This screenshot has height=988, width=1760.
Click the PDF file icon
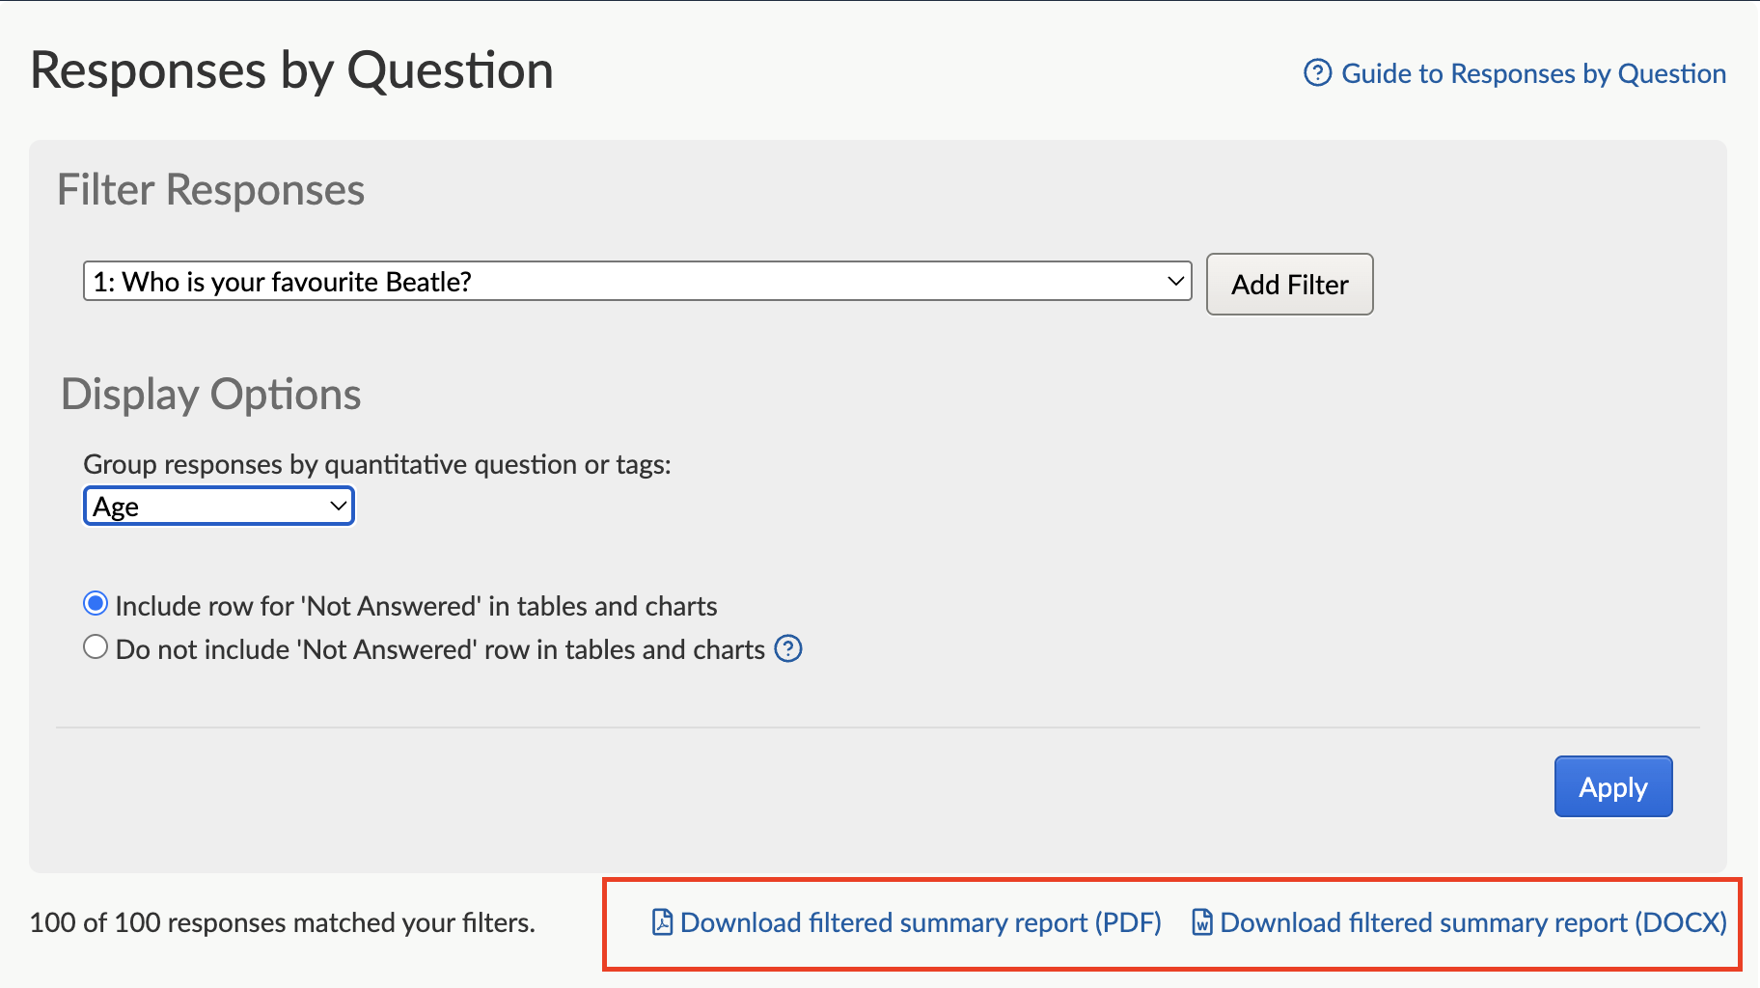pyautogui.click(x=662, y=922)
